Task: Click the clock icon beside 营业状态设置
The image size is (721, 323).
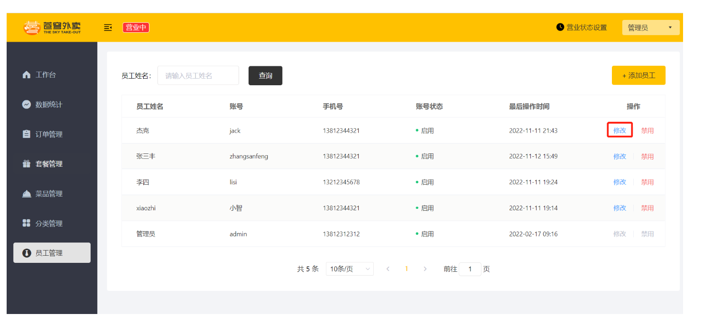Action: tap(560, 27)
